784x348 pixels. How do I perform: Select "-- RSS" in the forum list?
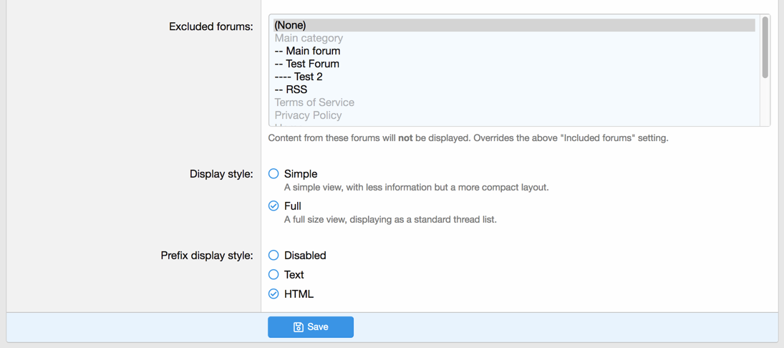click(291, 90)
